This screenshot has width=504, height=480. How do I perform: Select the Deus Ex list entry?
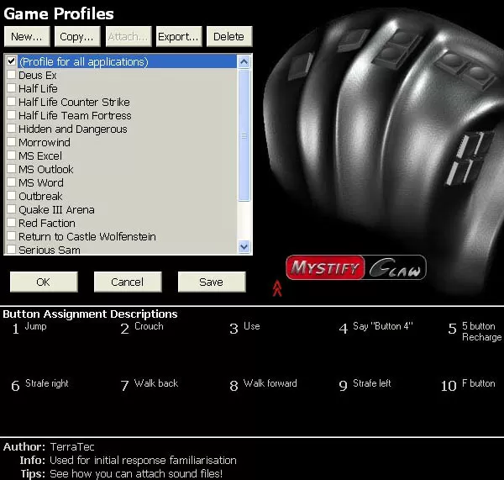pos(38,76)
